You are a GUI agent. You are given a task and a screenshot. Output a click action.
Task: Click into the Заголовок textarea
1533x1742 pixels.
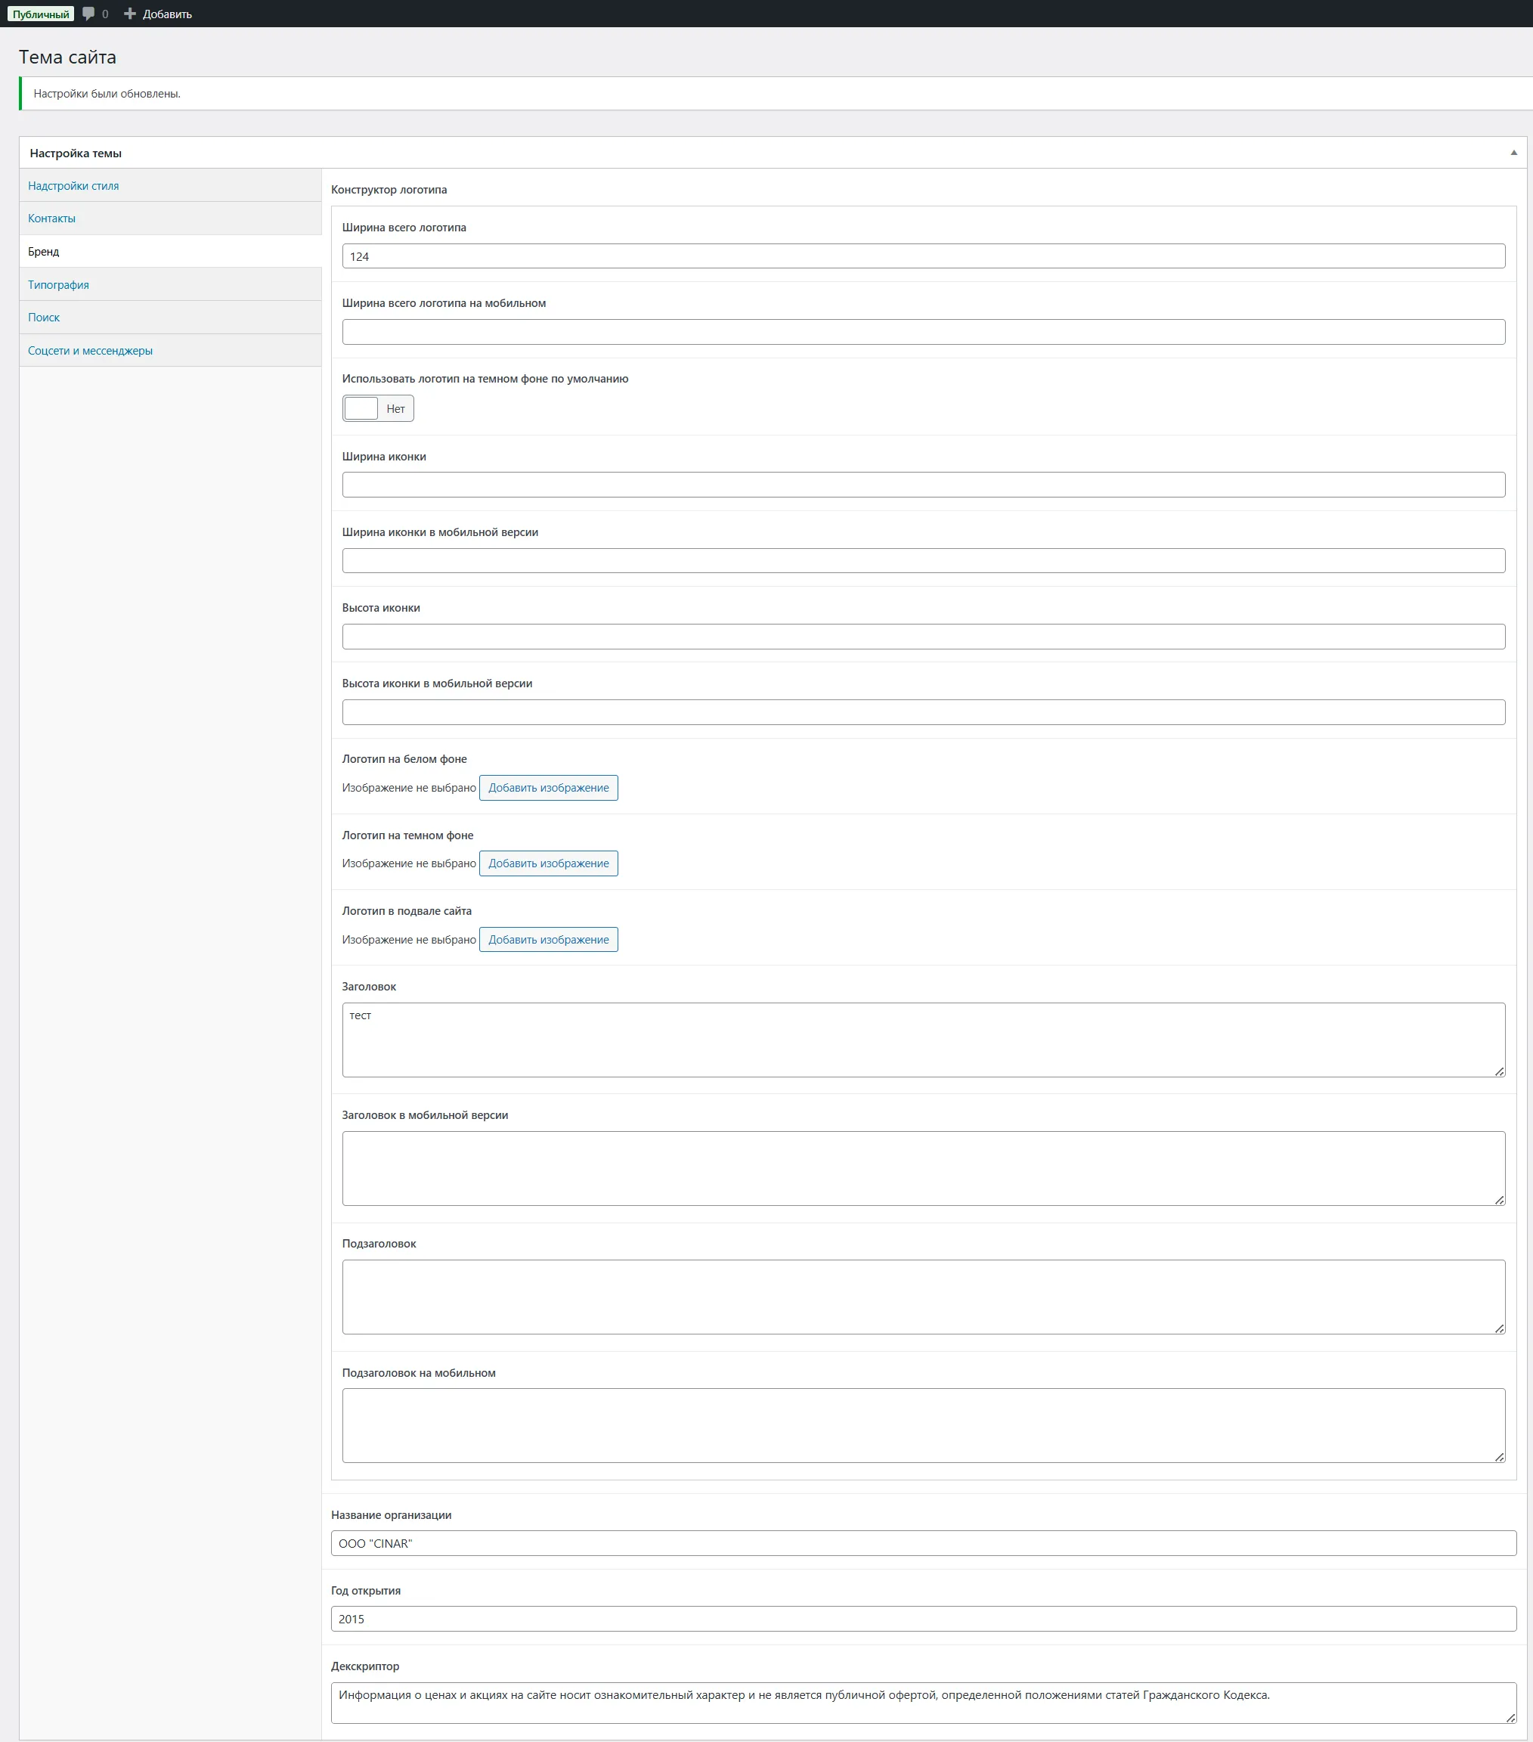[923, 1040]
